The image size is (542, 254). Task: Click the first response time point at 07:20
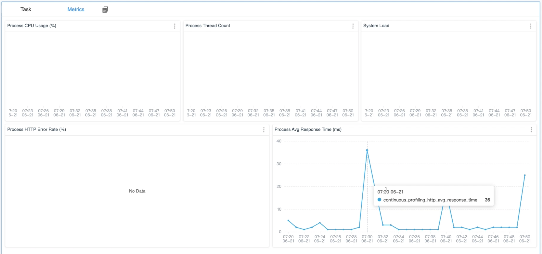coord(288,221)
